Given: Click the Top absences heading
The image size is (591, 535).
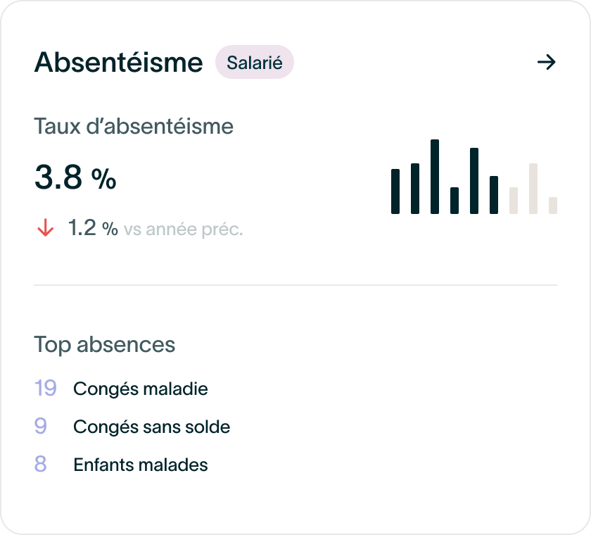Looking at the screenshot, I should [104, 345].
